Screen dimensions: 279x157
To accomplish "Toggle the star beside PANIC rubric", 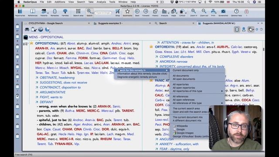I will [x=151, y=80].
